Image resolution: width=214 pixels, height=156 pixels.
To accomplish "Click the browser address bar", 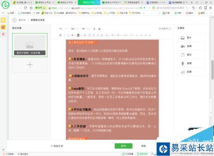I will coord(94,8).
